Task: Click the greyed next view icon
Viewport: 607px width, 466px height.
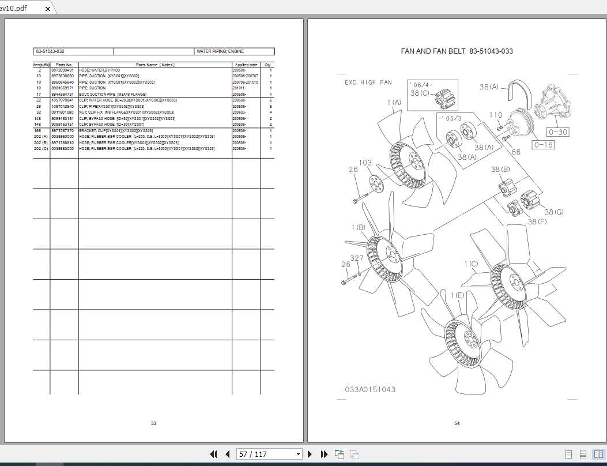Action: 354,454
